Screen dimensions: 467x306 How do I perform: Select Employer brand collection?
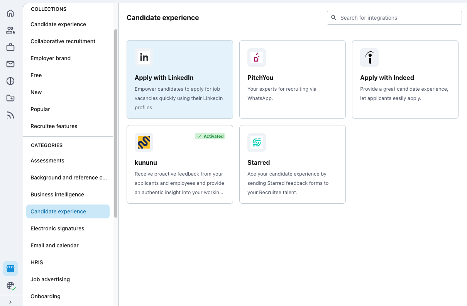click(51, 58)
